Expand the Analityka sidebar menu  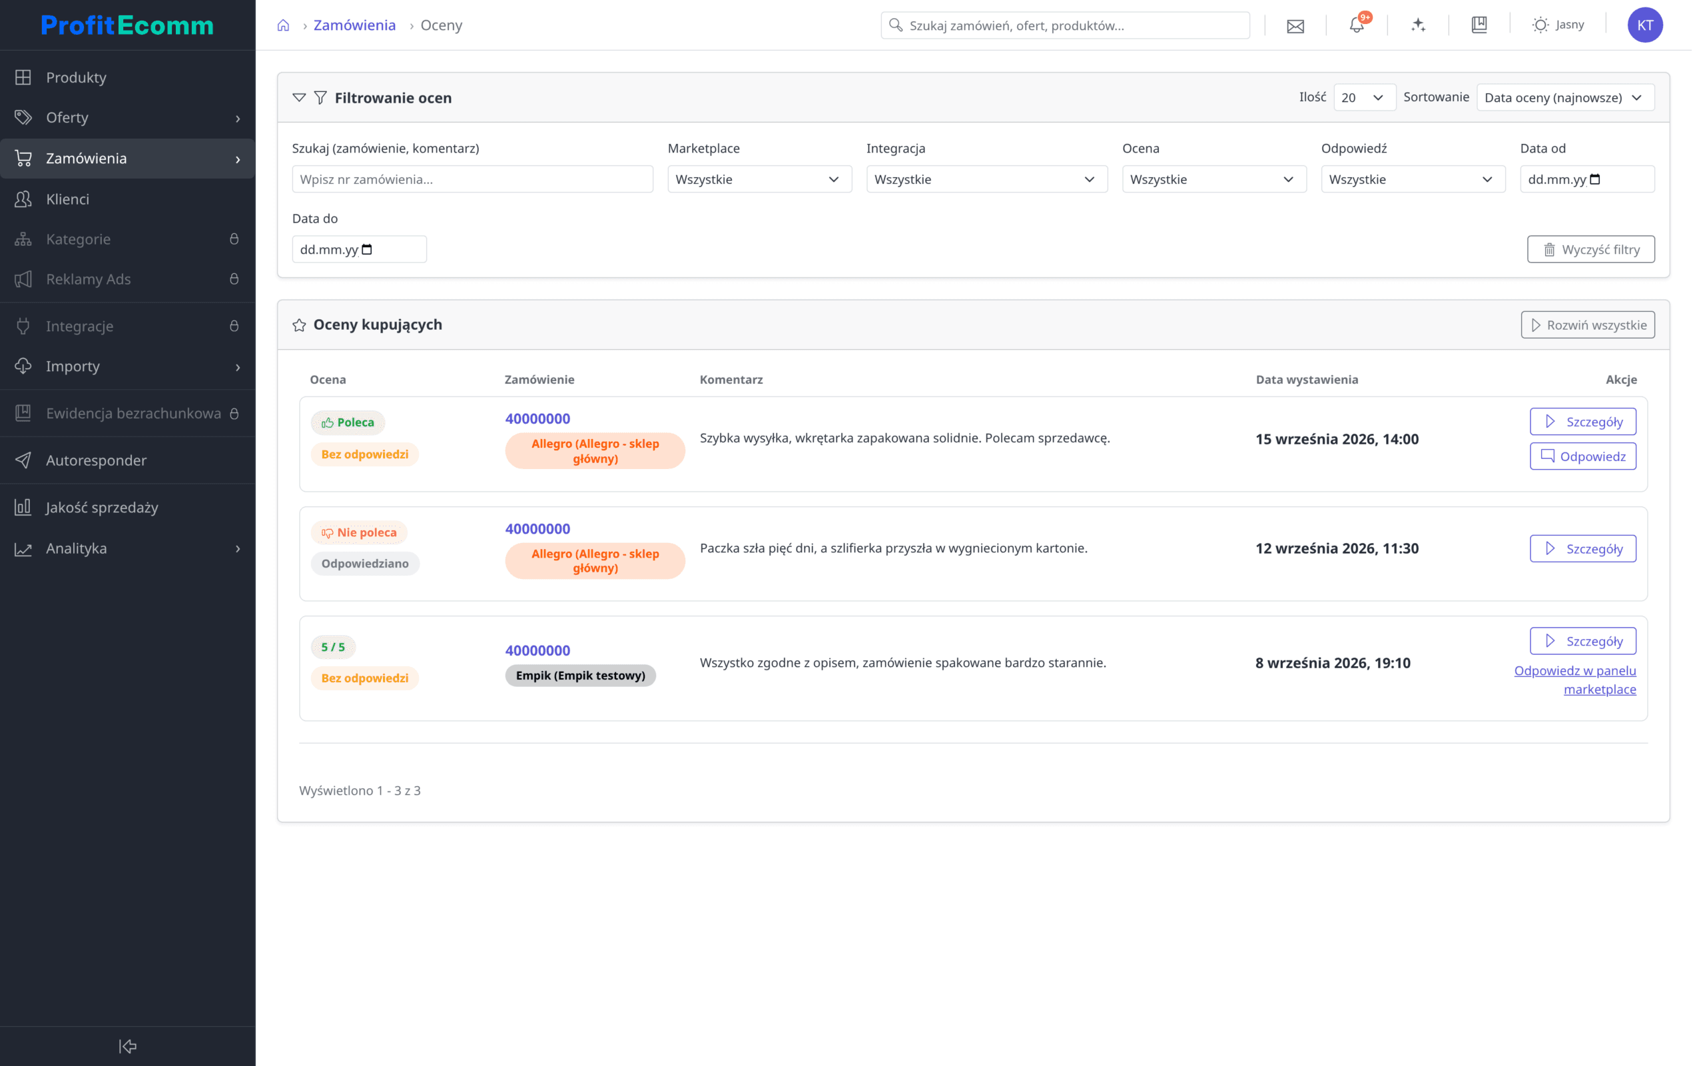[x=127, y=548]
